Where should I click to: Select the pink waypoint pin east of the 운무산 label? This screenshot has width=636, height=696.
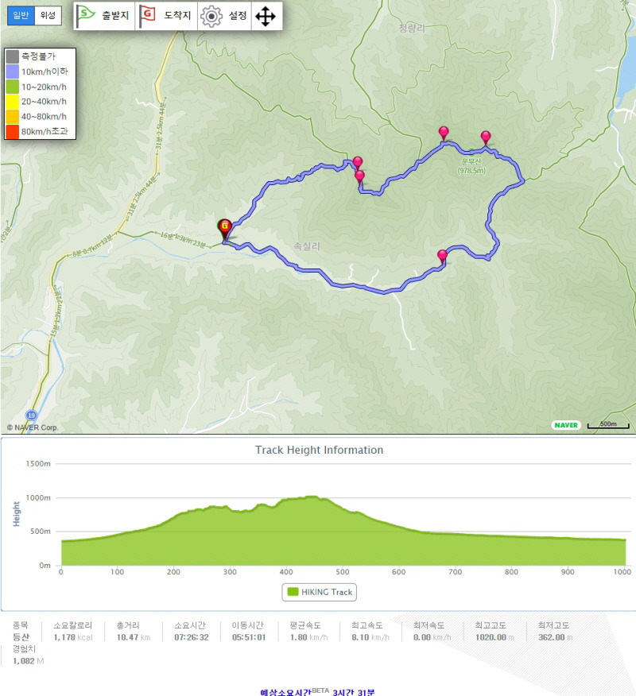(486, 137)
